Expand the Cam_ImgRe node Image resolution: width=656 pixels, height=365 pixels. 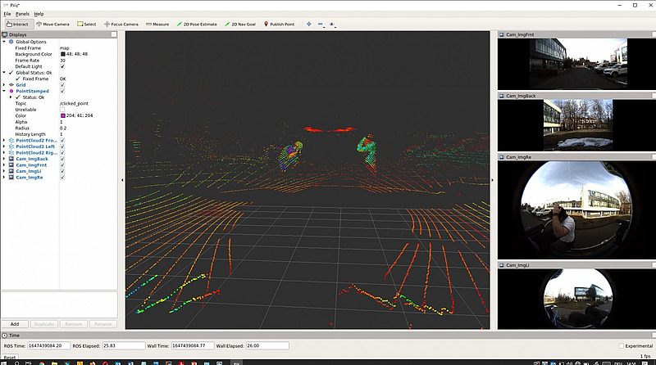4,178
